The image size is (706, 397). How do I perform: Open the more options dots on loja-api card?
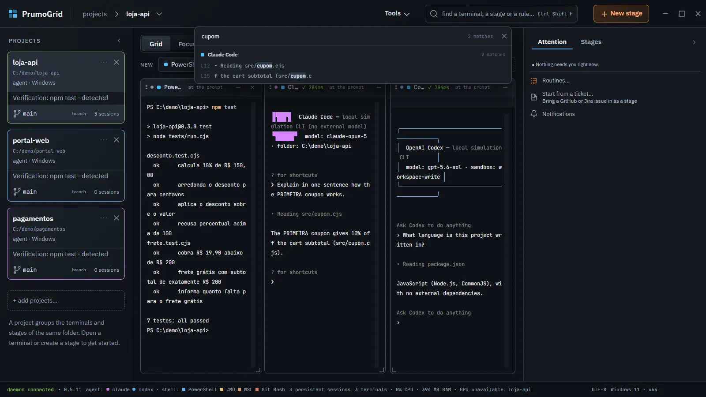click(104, 62)
